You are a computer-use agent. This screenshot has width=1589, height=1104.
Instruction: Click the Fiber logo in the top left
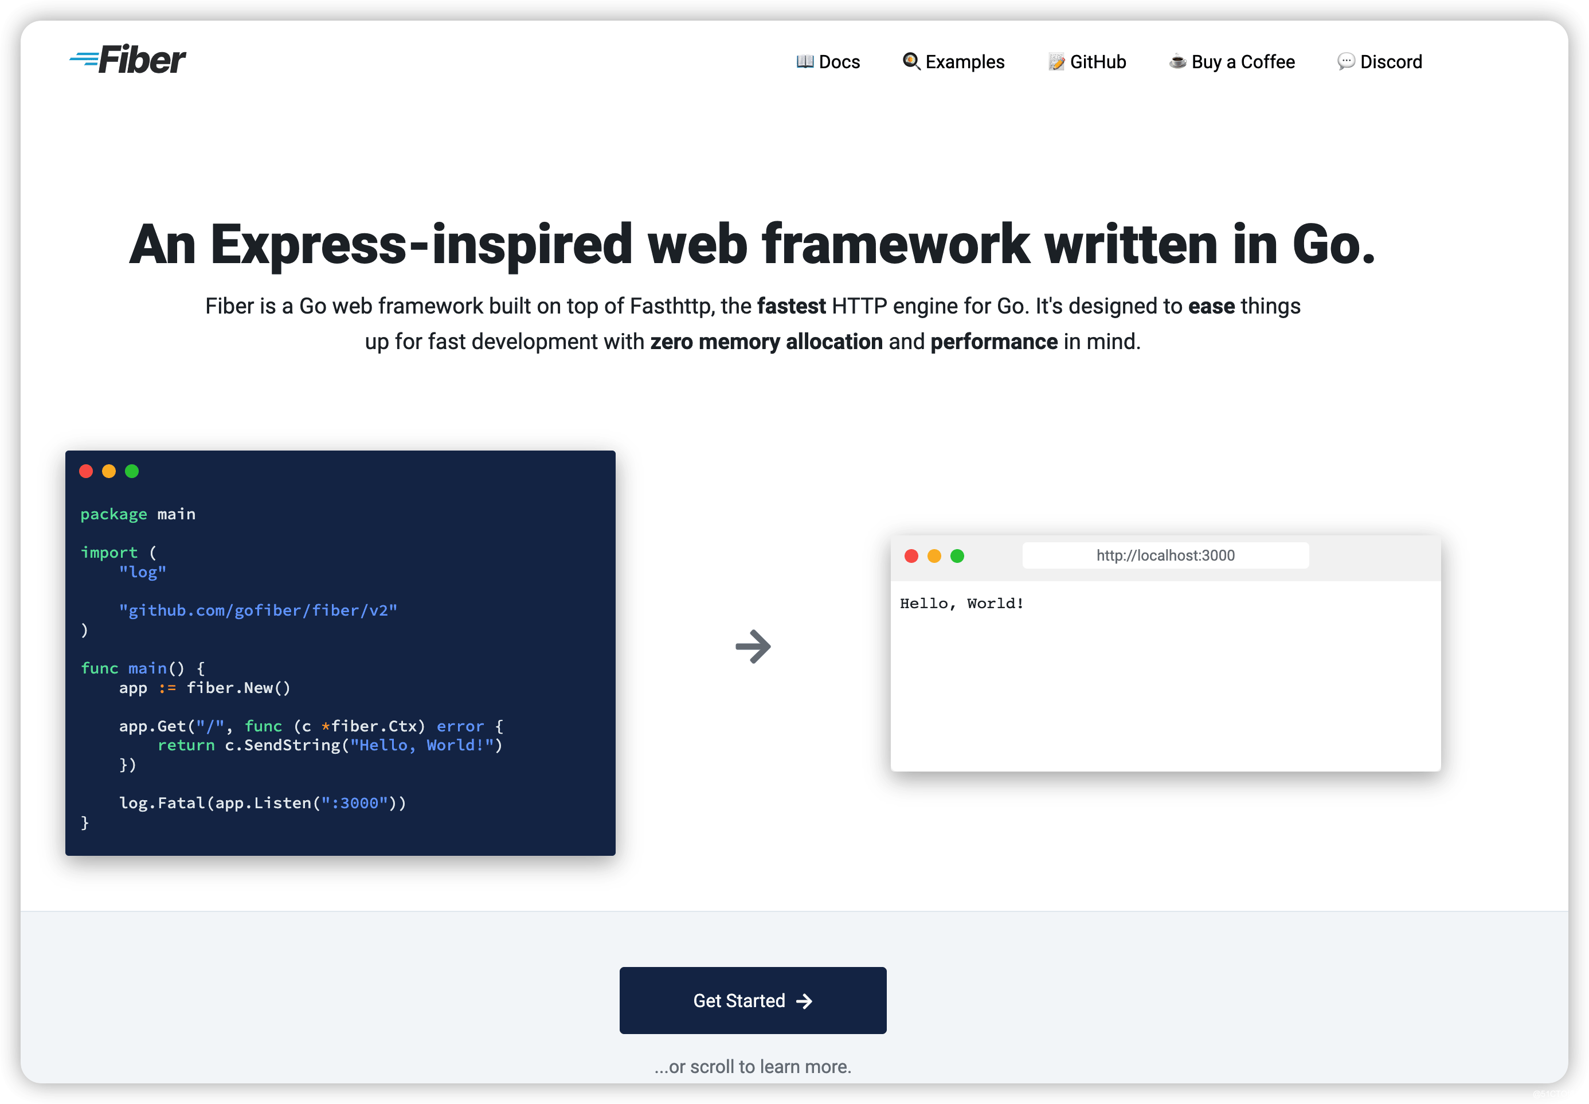(x=127, y=60)
